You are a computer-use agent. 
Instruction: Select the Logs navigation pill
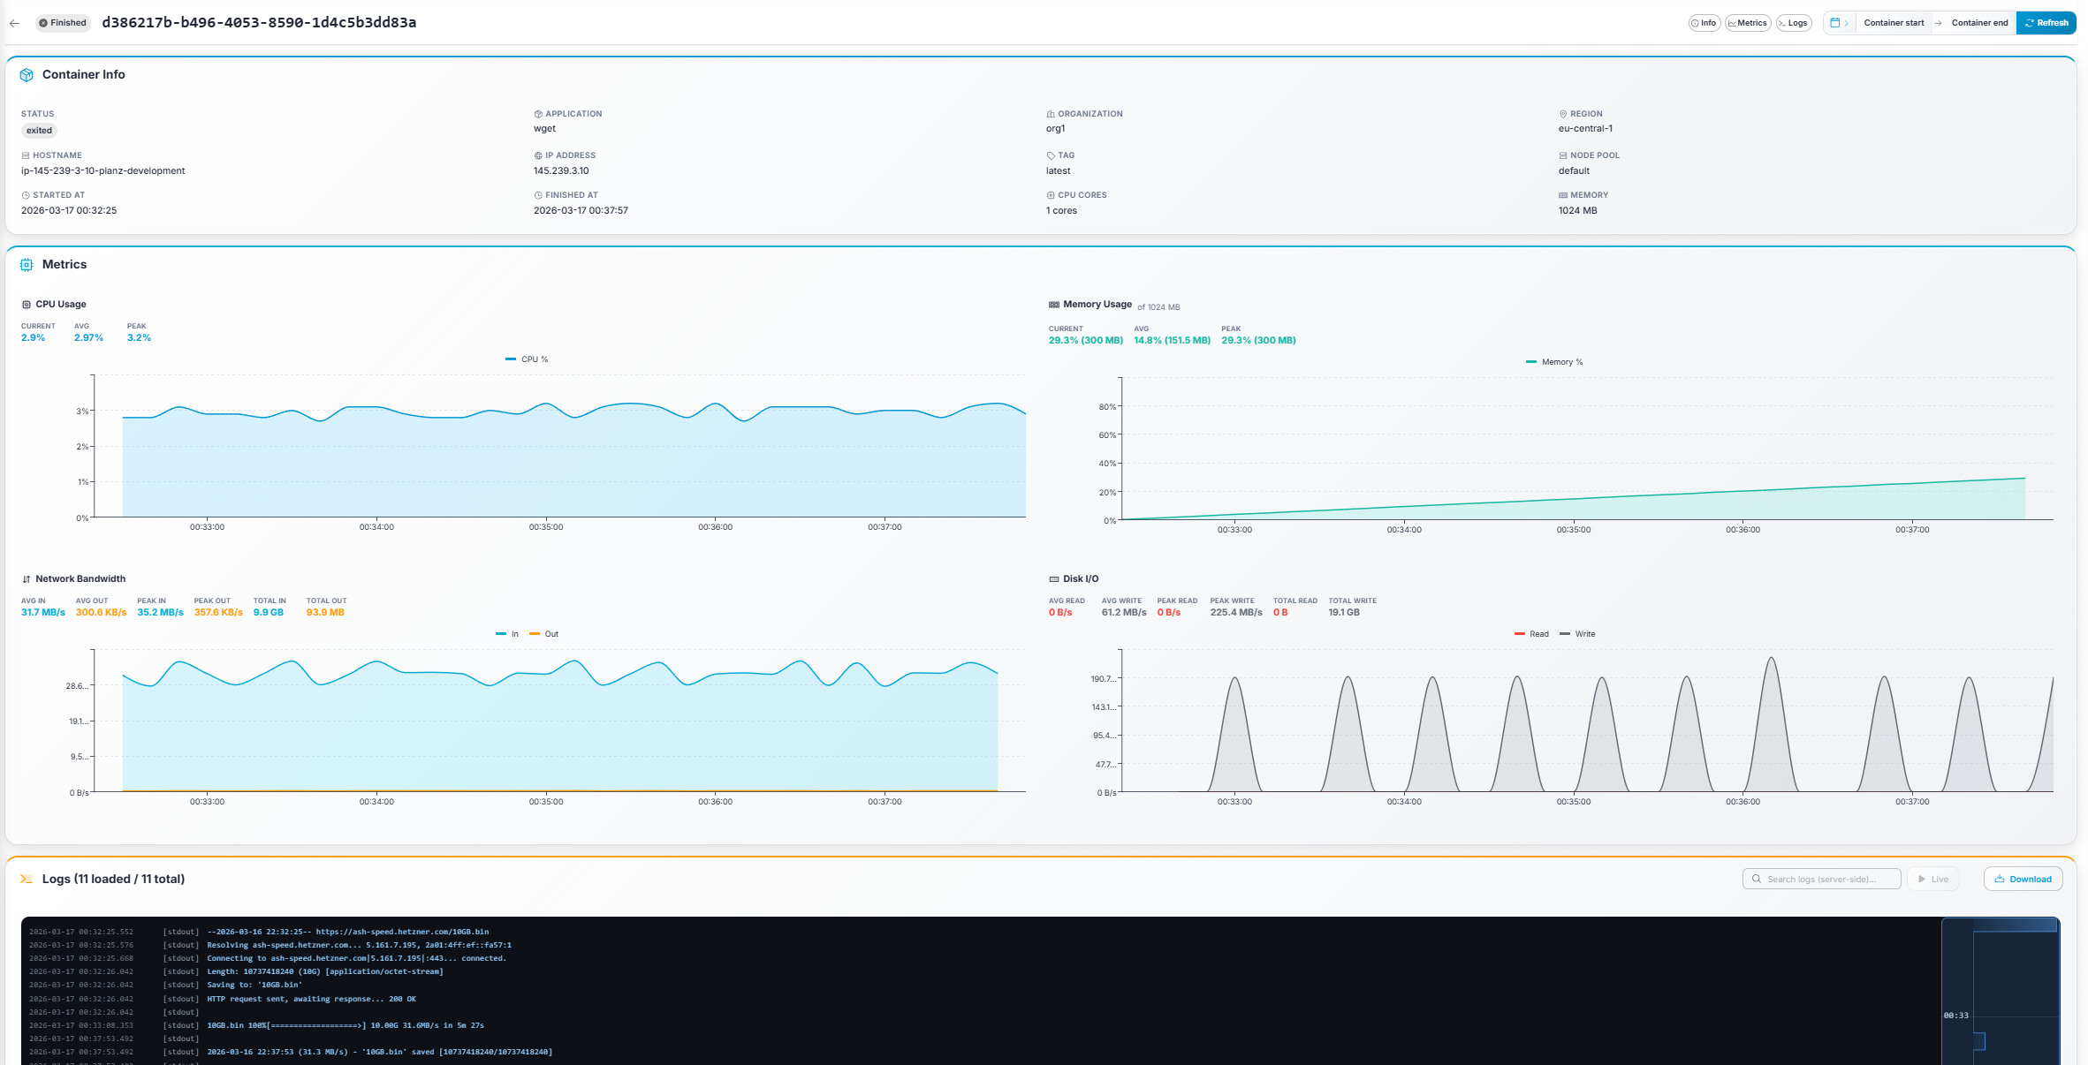coord(1794,22)
